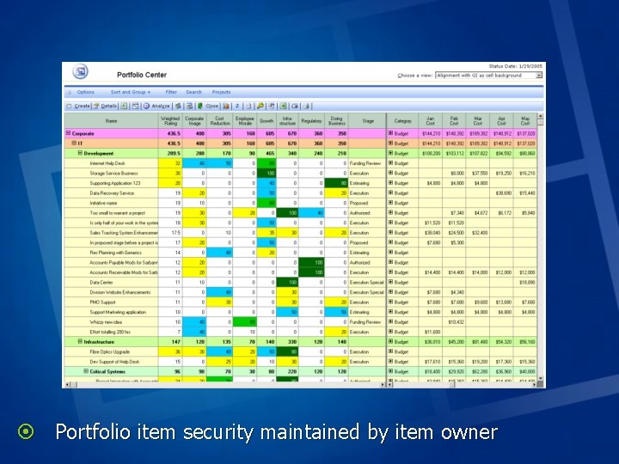Viewport: 619px width, 464px height.
Task: Click the Jan Cost column header
Action: click(431, 121)
